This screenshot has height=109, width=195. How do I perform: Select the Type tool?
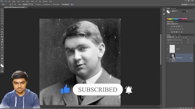click(x=2, y=50)
